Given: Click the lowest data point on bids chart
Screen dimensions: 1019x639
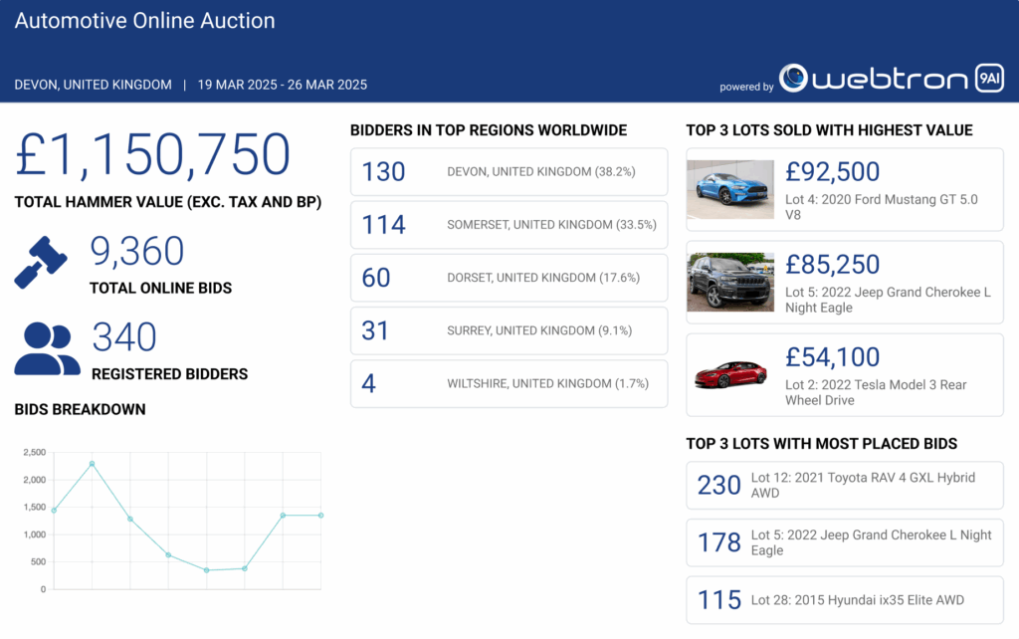Looking at the screenshot, I should point(206,570).
